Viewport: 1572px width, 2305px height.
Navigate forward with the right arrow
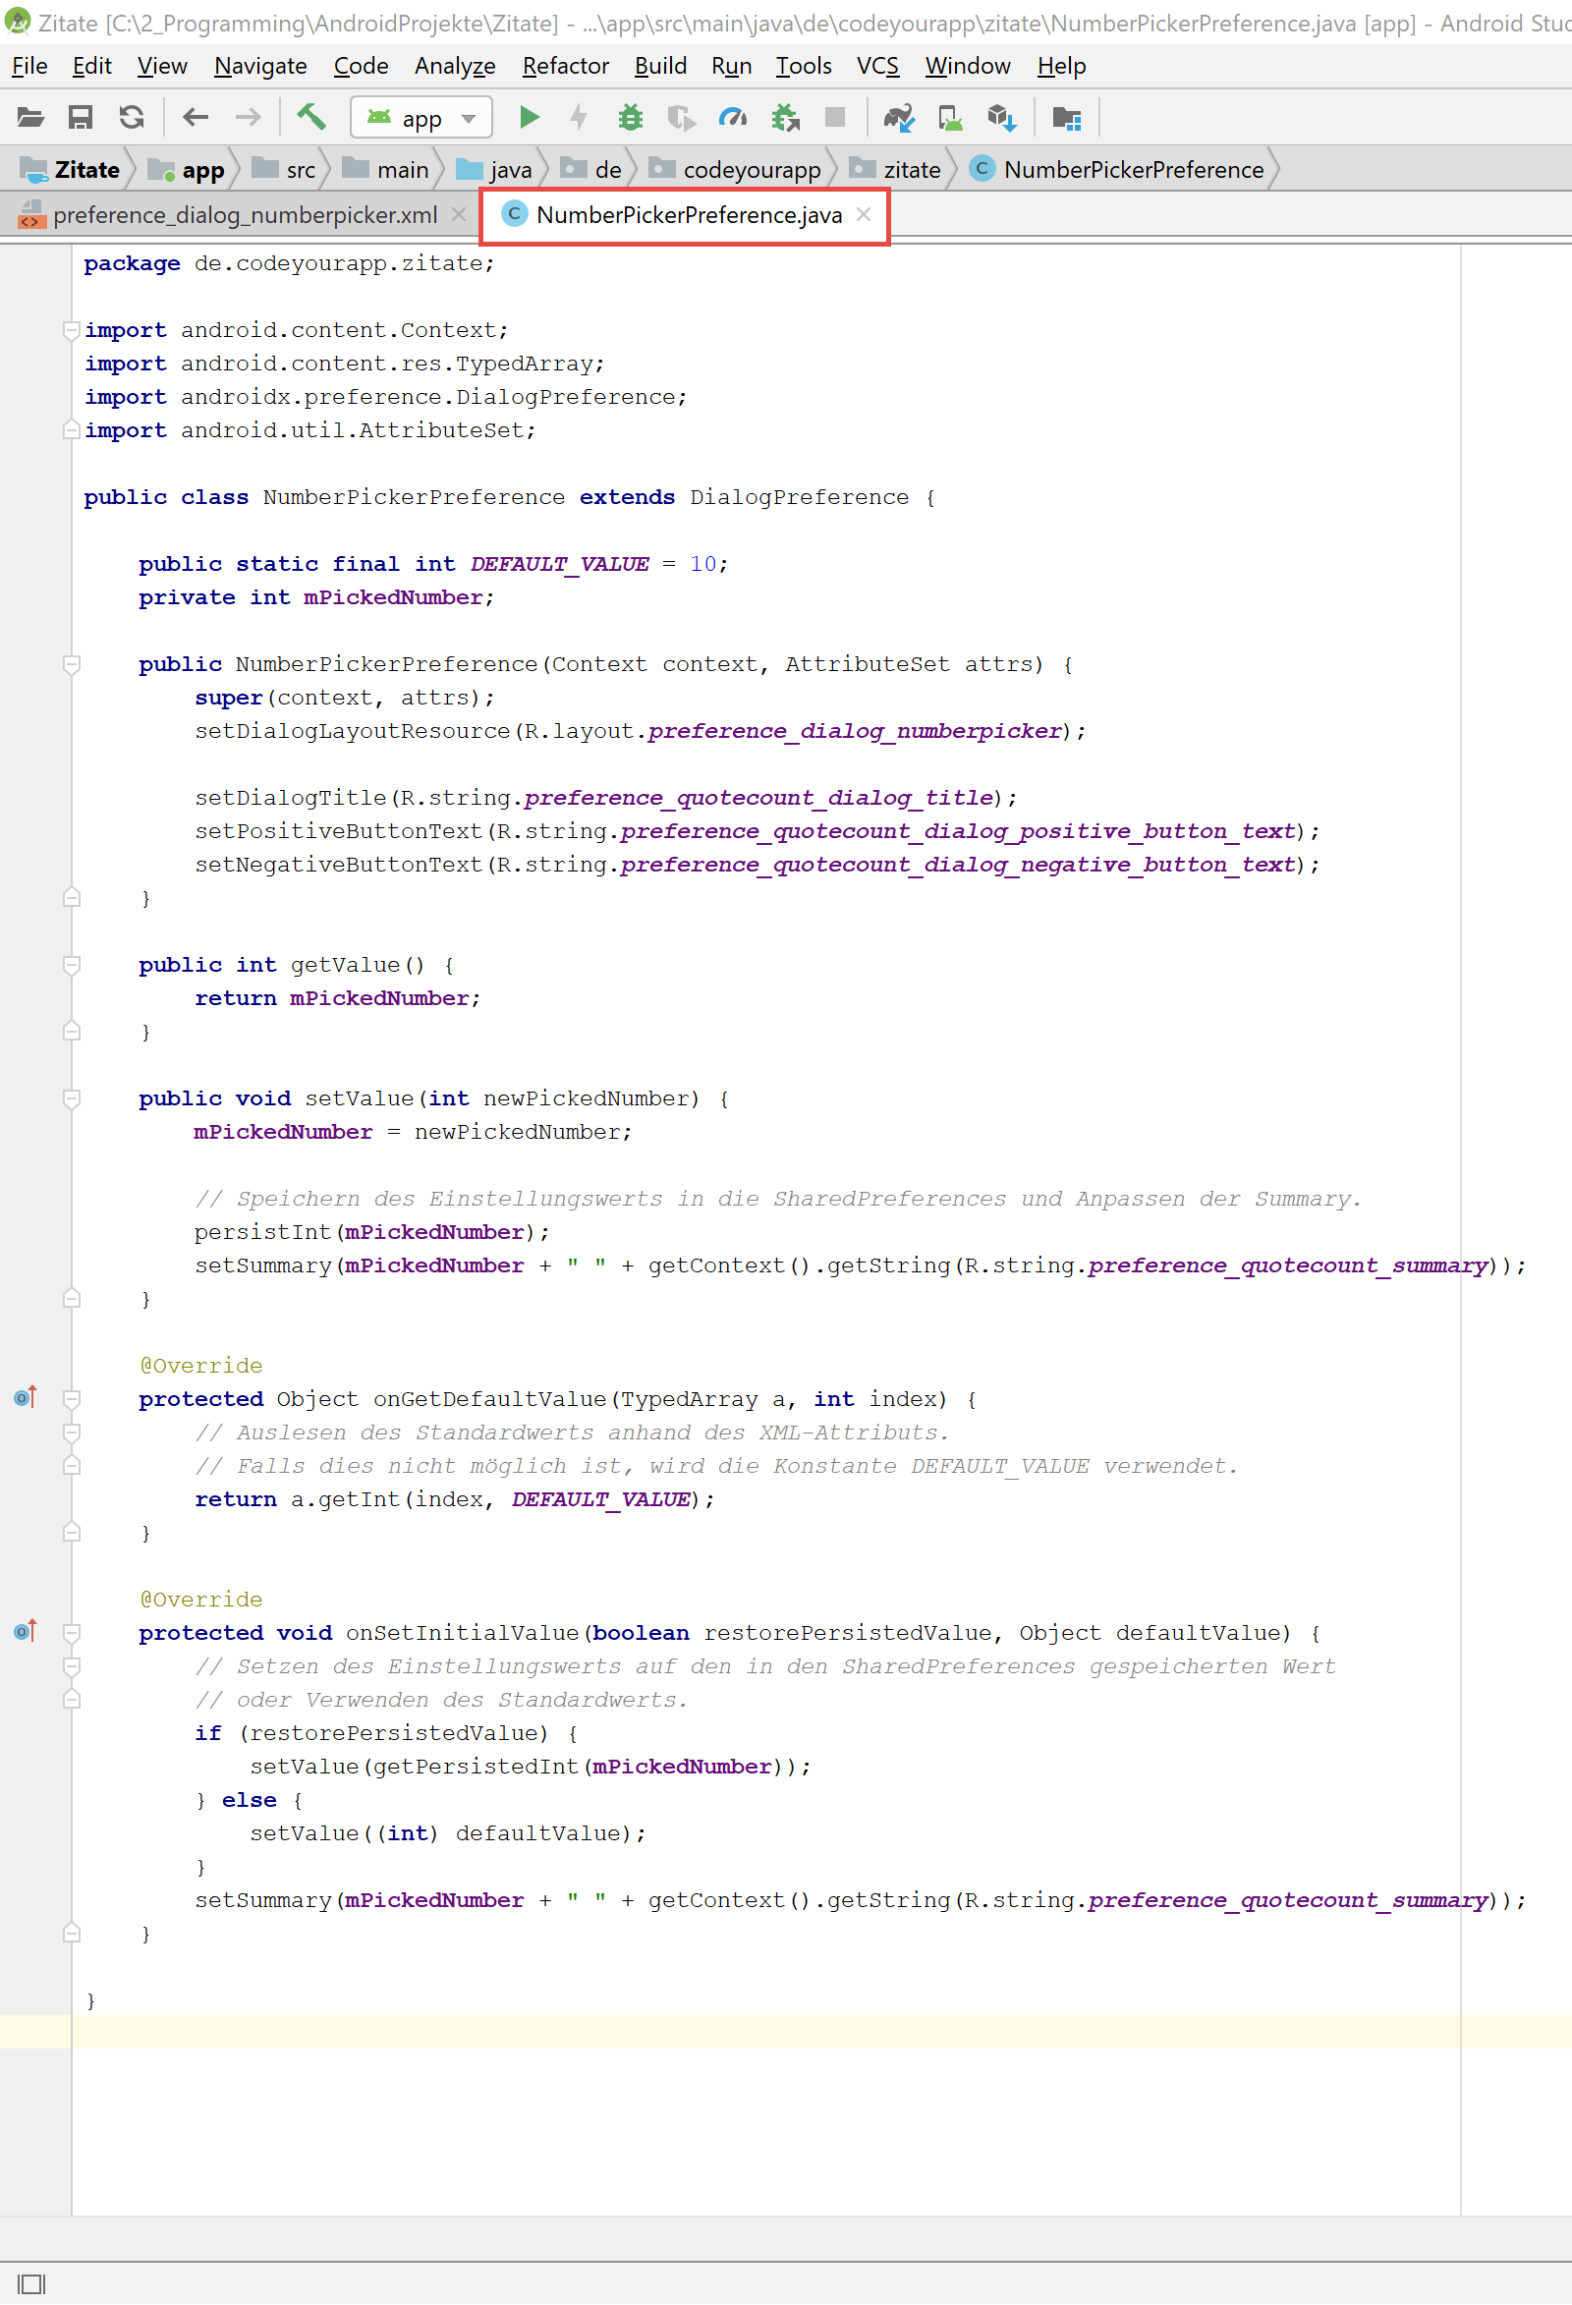tap(248, 118)
